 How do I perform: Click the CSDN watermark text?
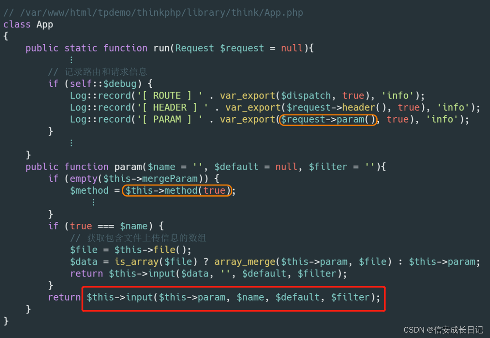(443, 330)
